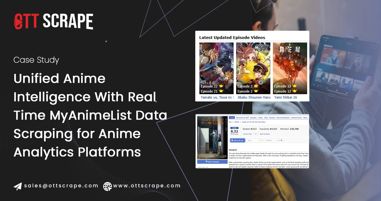The height and width of the screenshot is (201, 381).
Task: Open the Yami Shibai 16 poster thumbnail
Action: point(290,68)
